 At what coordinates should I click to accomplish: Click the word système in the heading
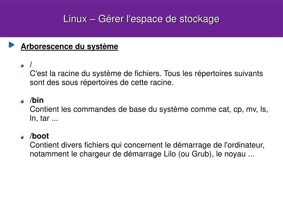coord(103,46)
